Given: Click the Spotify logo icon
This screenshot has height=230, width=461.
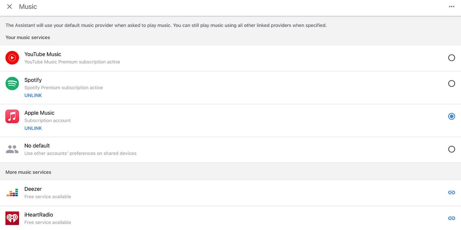Looking at the screenshot, I should pyautogui.click(x=12, y=83).
